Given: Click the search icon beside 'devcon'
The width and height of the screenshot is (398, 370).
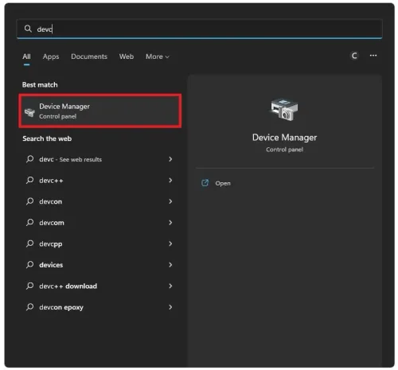Looking at the screenshot, I should 29,201.
